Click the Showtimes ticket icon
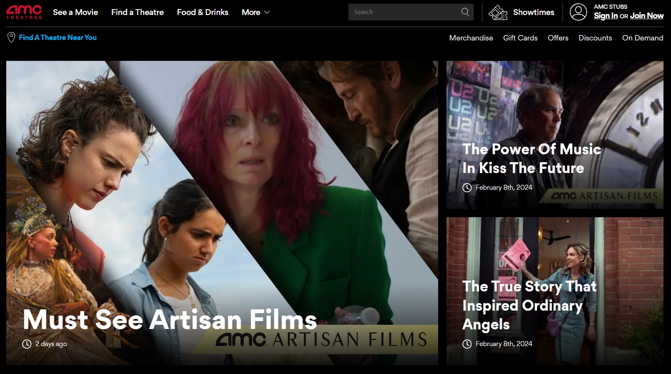 [x=497, y=13]
